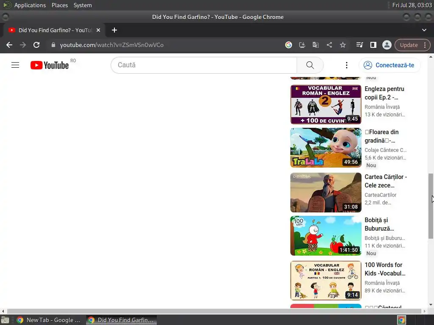Open Engleza pentru copii Ep.2 title

point(384,93)
